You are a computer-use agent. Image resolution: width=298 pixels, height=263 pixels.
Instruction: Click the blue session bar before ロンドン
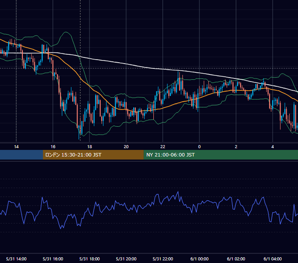[21, 155]
